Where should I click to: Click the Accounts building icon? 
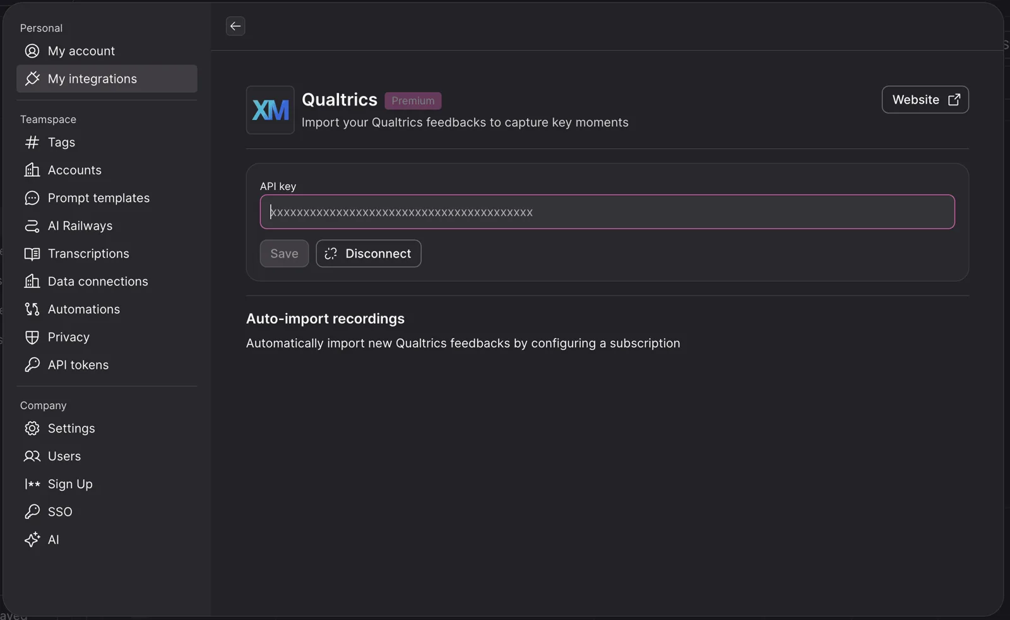coord(32,170)
